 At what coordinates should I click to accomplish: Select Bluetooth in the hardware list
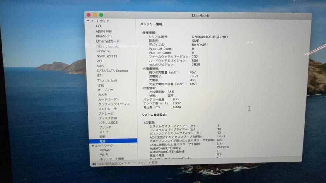pyautogui.click(x=104, y=36)
